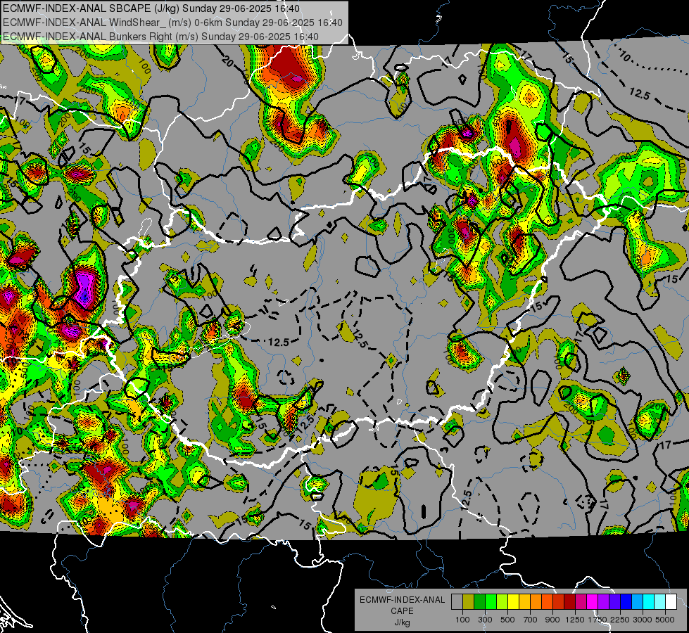Click the lime yellow-green legend swatch
Viewport: 689px width, 633px height.
click(x=502, y=602)
